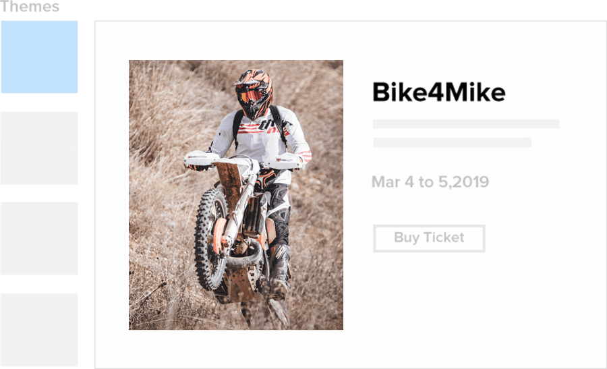Select the highlighted blue theme thumbnail
The height and width of the screenshot is (369, 607).
39,57
